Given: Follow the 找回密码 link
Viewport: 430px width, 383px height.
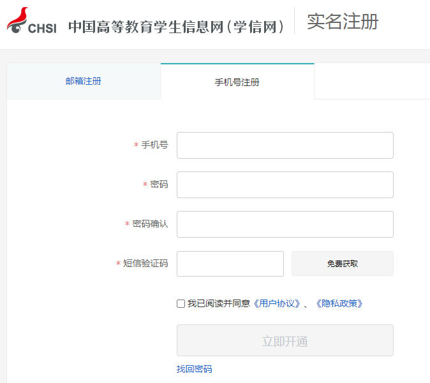Looking at the screenshot, I should 194,369.
